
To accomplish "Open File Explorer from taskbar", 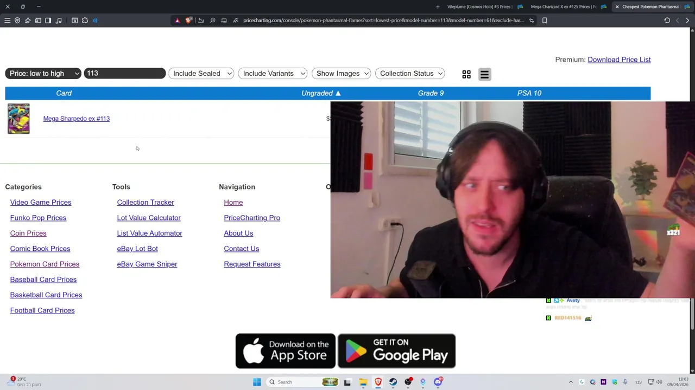I will [x=363, y=382].
